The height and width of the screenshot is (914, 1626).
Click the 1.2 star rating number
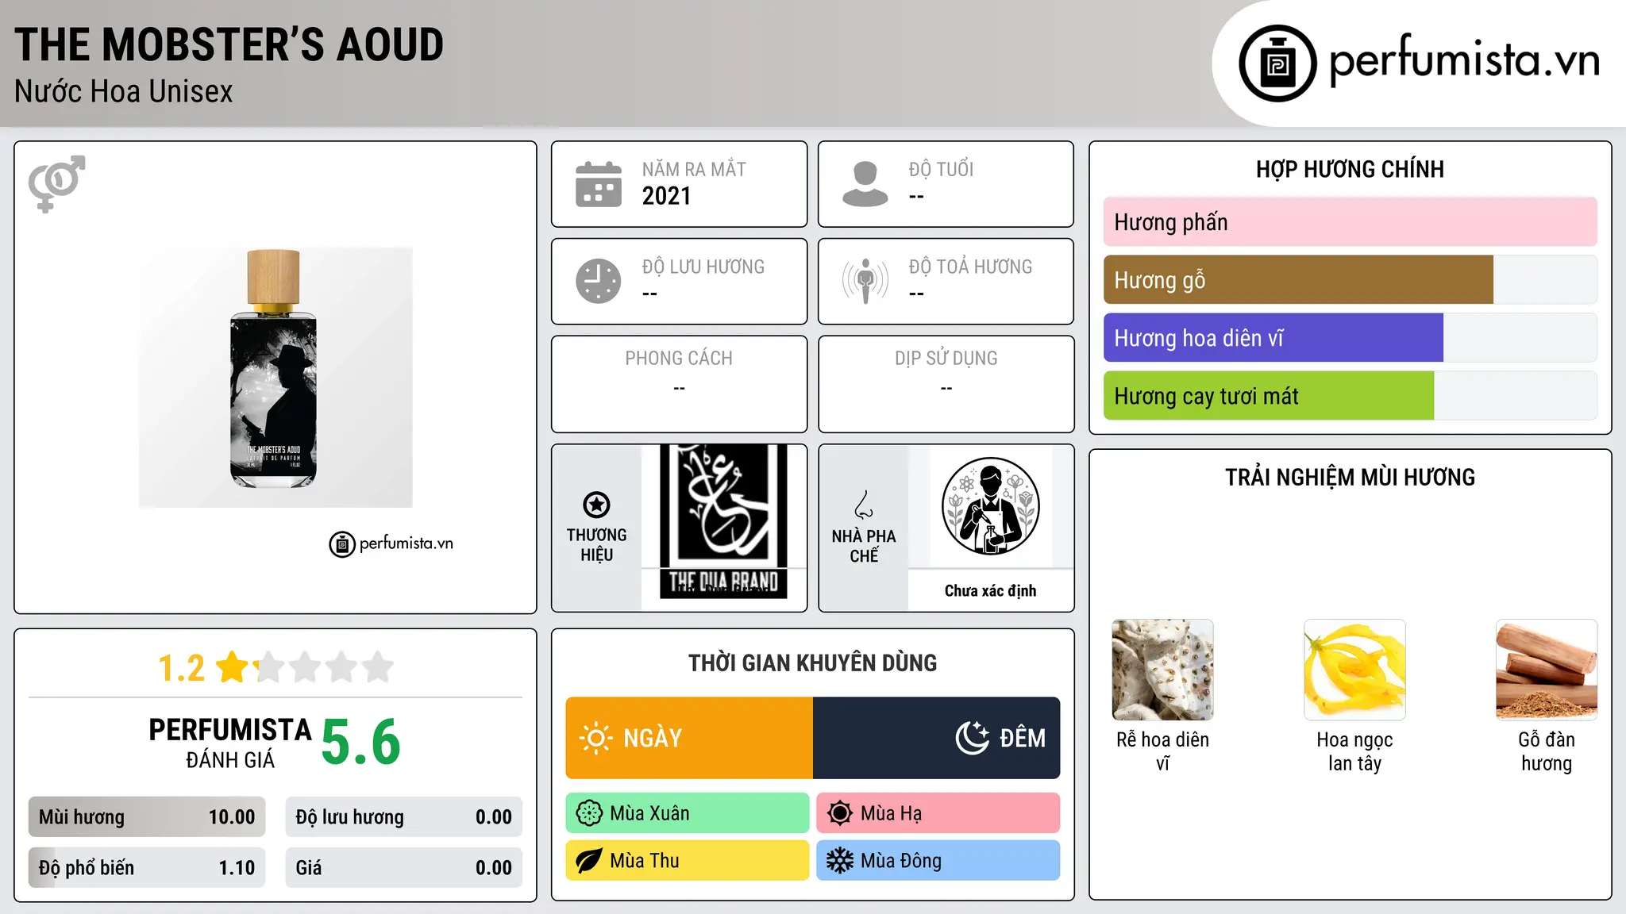pos(181,668)
